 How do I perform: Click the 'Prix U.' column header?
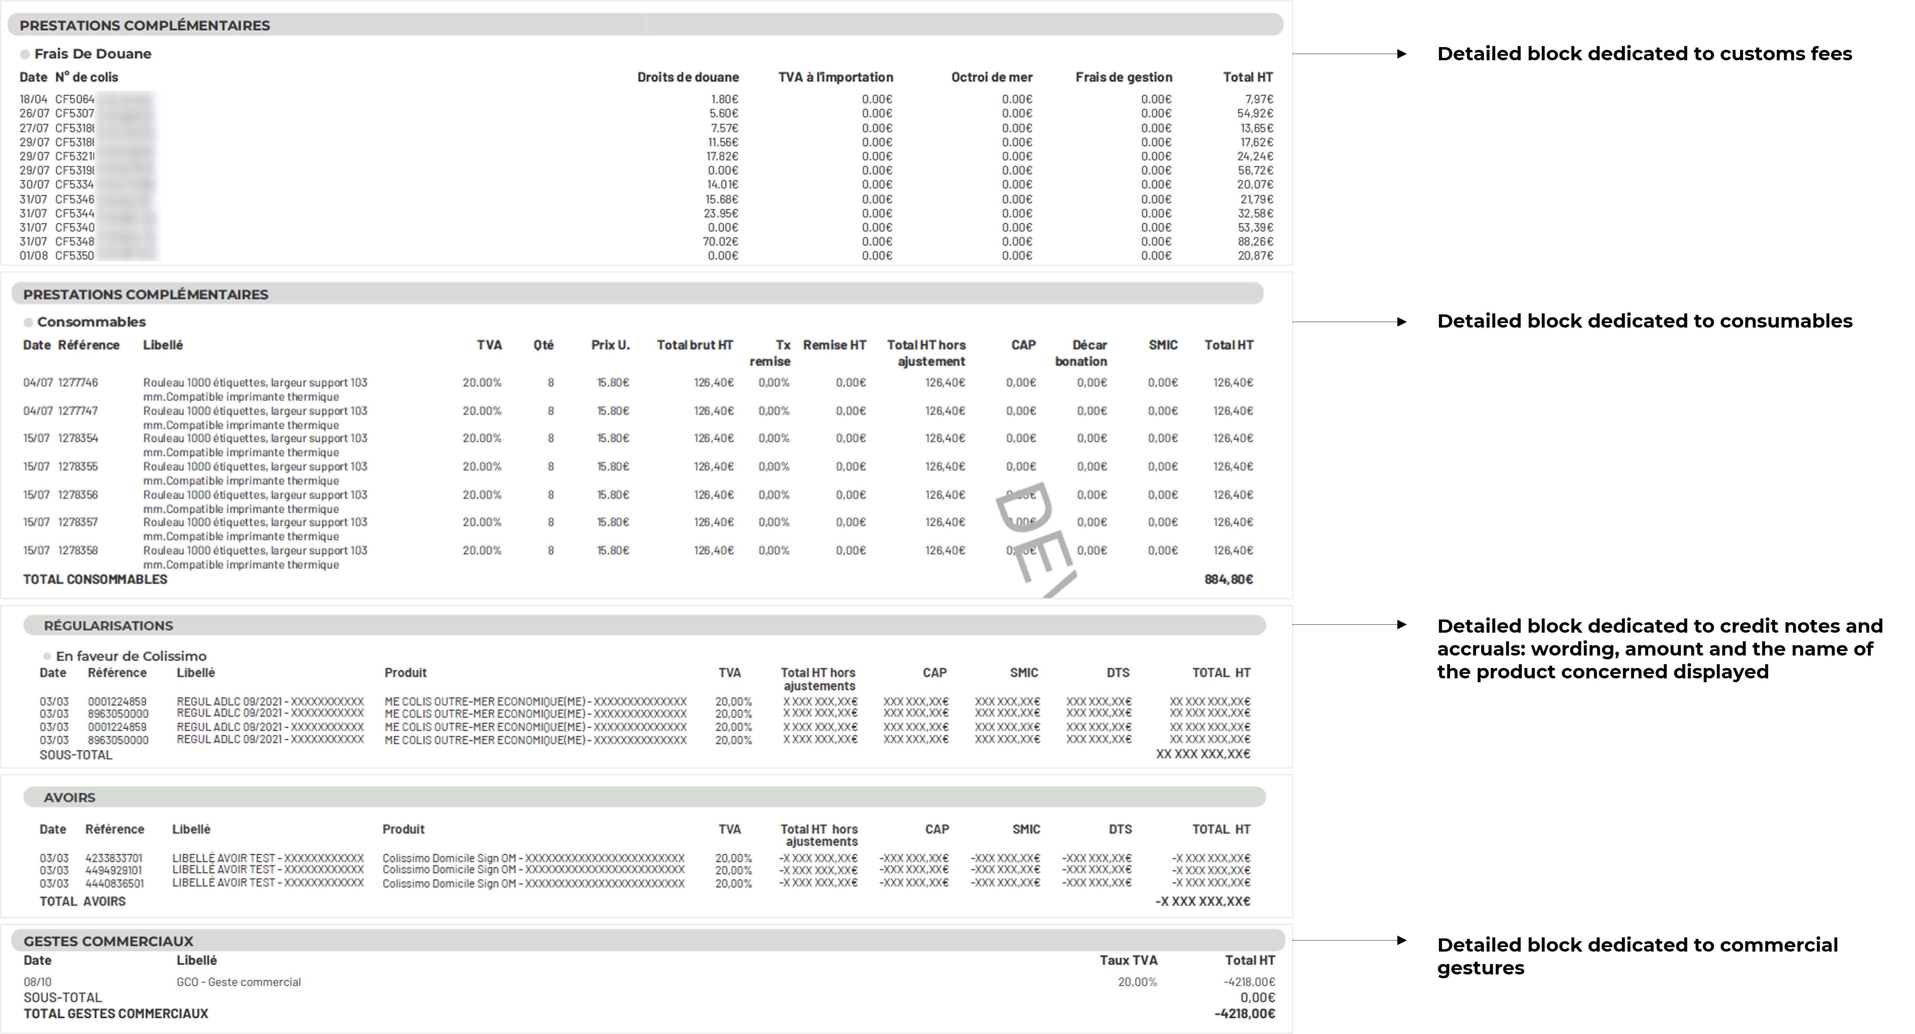click(x=610, y=345)
